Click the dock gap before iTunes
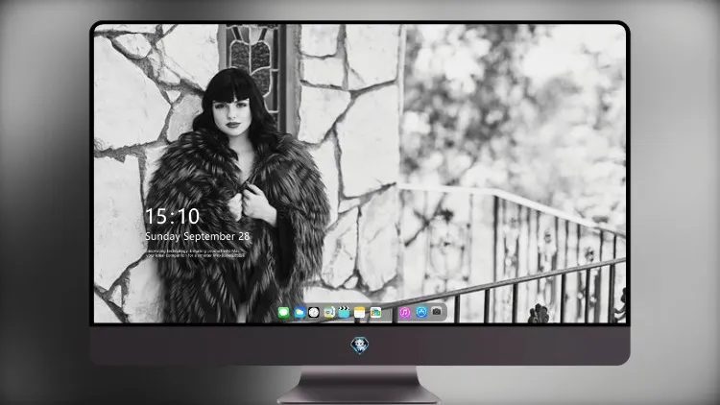720x405 pixels. coord(391,313)
